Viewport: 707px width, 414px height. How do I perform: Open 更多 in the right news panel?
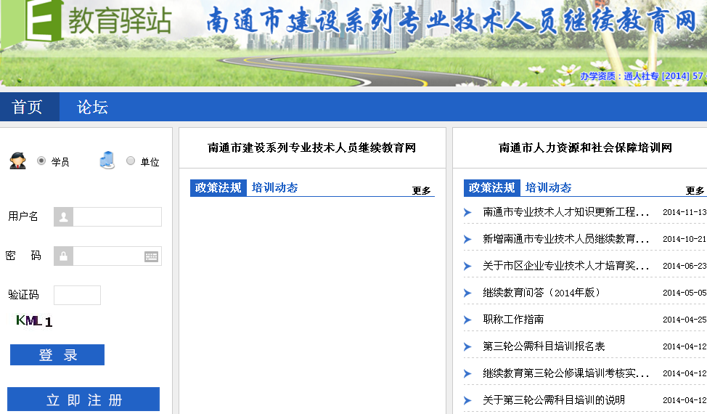point(695,190)
